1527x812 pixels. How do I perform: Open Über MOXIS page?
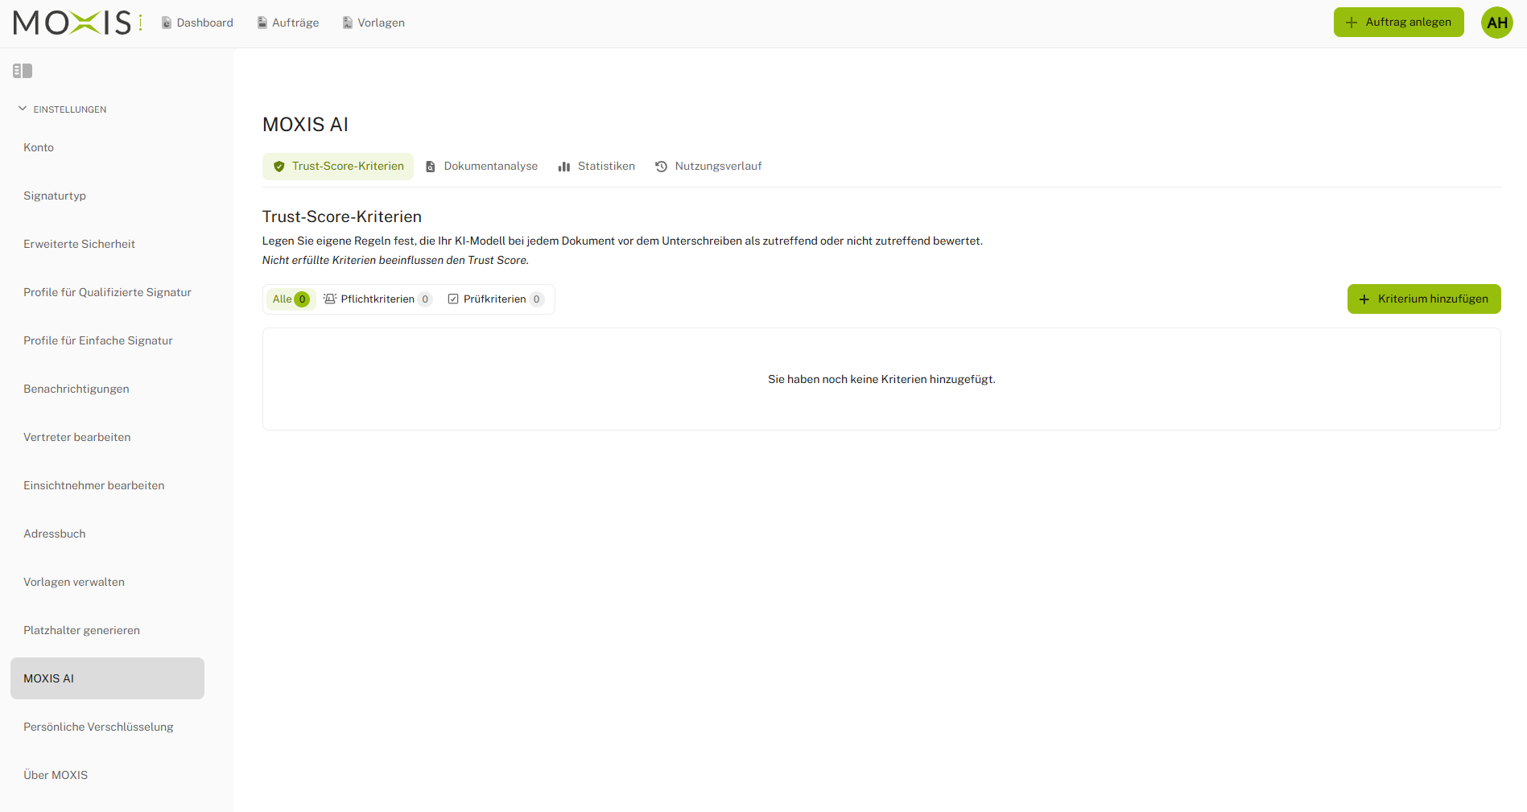coord(107,775)
